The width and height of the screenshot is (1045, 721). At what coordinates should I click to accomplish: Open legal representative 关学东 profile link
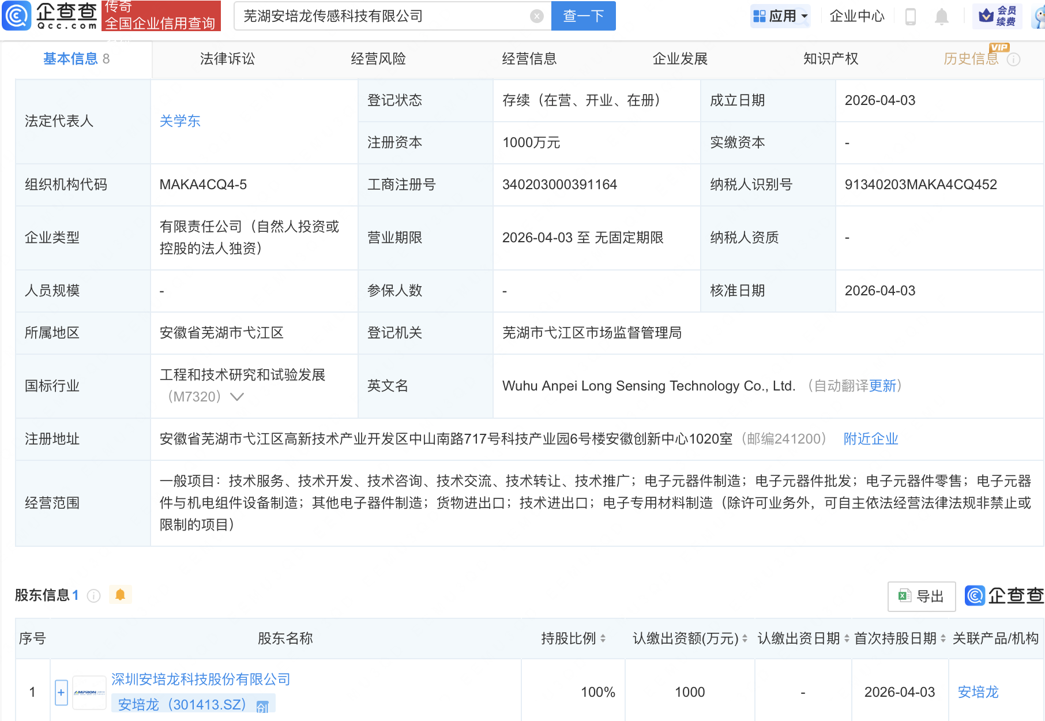179,121
